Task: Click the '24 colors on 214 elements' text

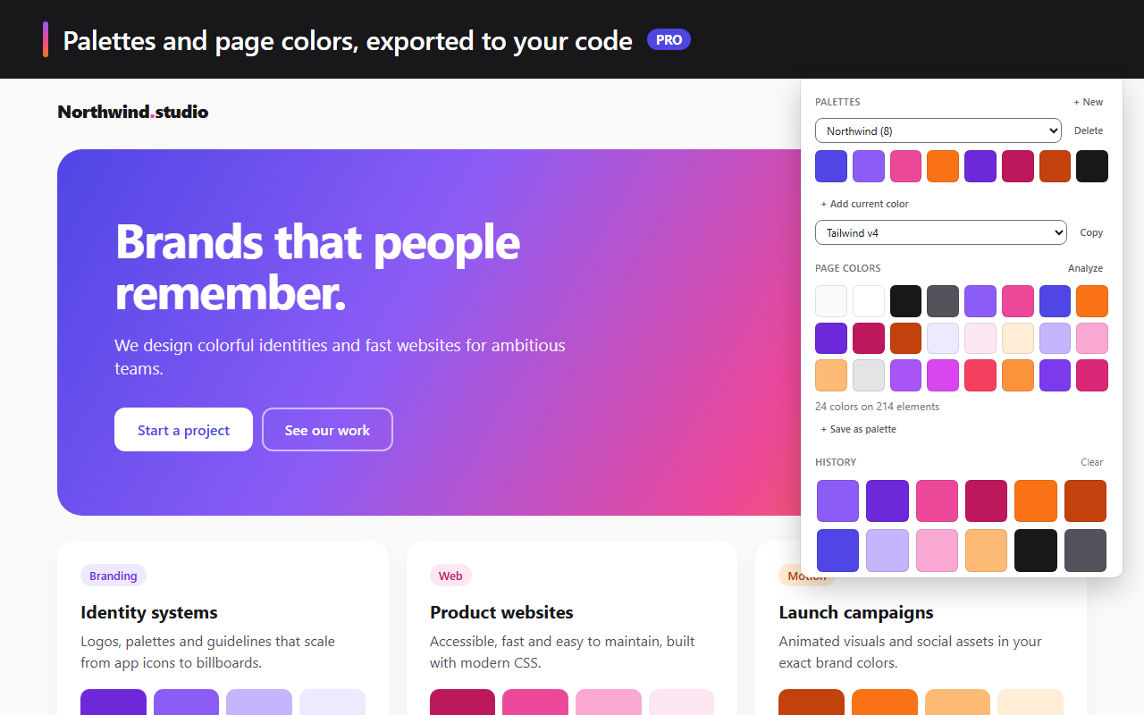Action: tap(877, 407)
